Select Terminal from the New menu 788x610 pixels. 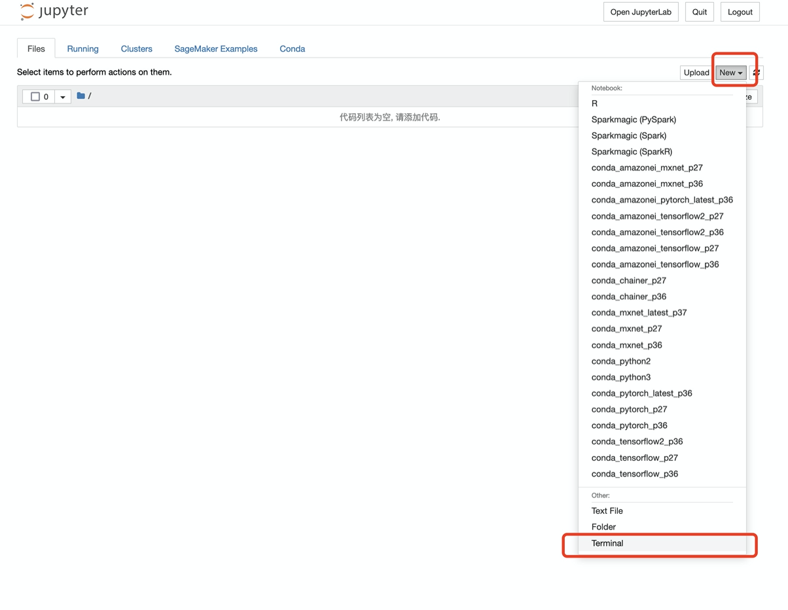607,543
